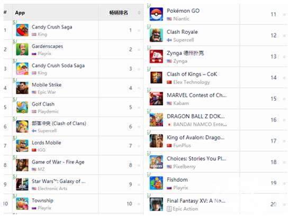This screenshot has height=218, width=291.
Task: Open the Fishdom game icon
Action: [156, 183]
